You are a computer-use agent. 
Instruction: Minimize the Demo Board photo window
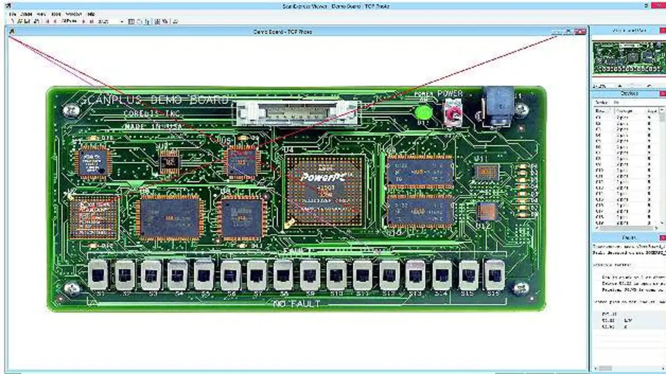(558, 32)
